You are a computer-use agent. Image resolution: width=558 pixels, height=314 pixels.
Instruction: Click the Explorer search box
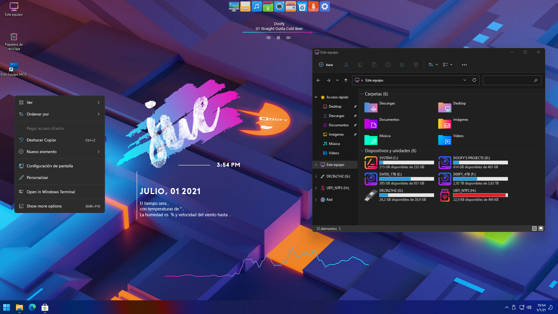point(512,80)
